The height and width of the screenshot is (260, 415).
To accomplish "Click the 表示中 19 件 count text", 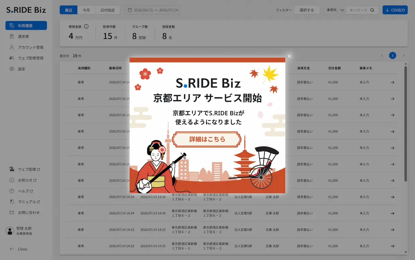I will [x=71, y=56].
